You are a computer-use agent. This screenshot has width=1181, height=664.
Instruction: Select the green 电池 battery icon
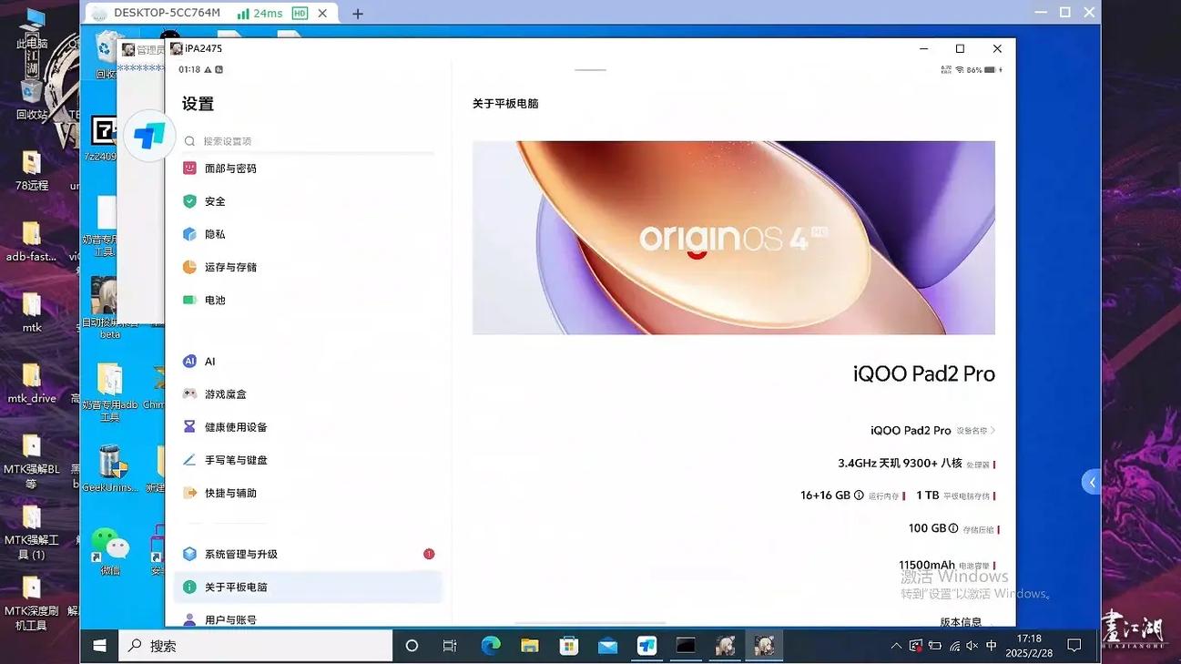pyautogui.click(x=189, y=300)
